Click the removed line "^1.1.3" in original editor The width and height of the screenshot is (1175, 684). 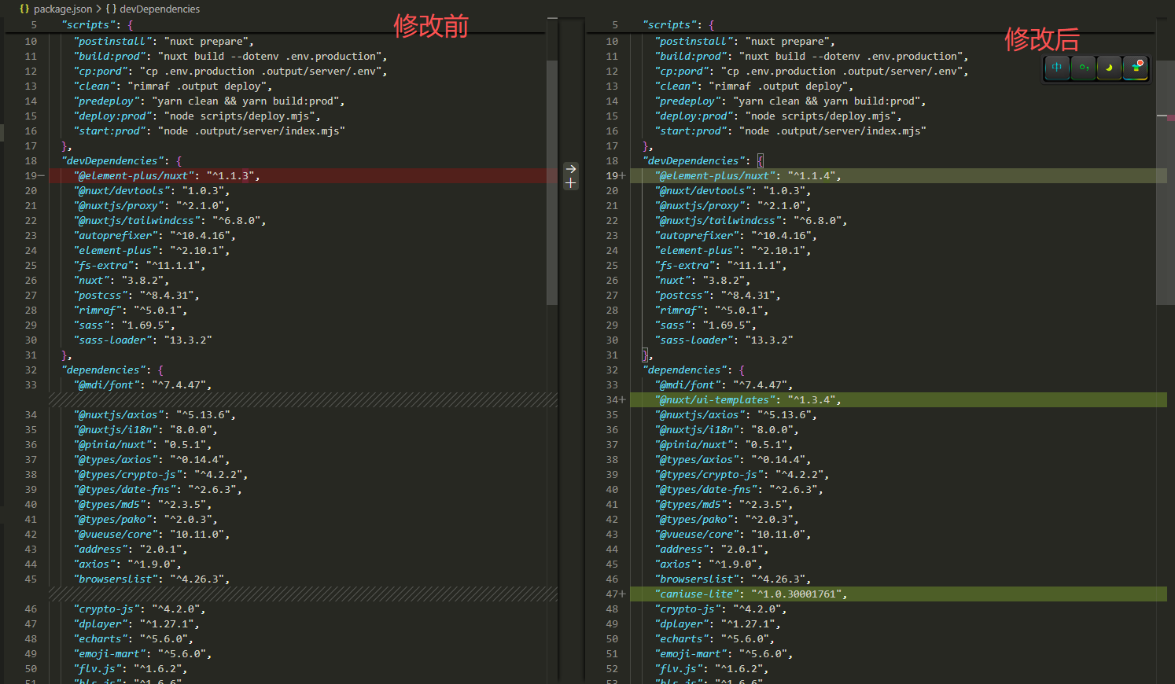(x=303, y=176)
